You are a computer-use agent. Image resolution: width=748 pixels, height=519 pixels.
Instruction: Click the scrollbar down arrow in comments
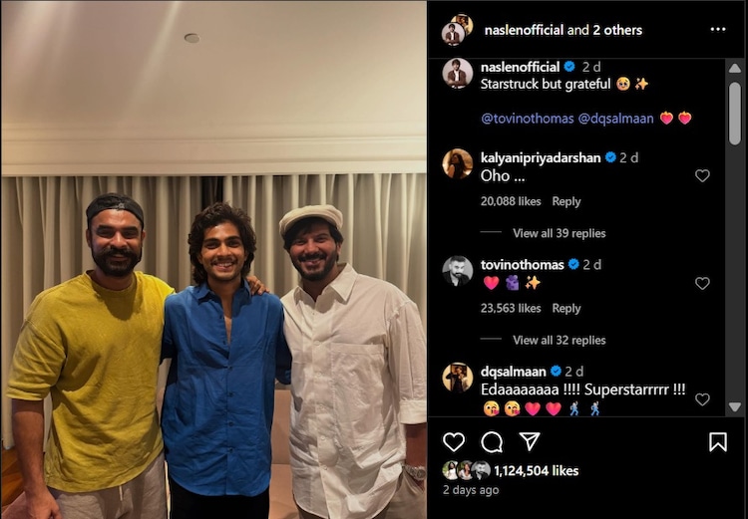pyautogui.click(x=735, y=407)
